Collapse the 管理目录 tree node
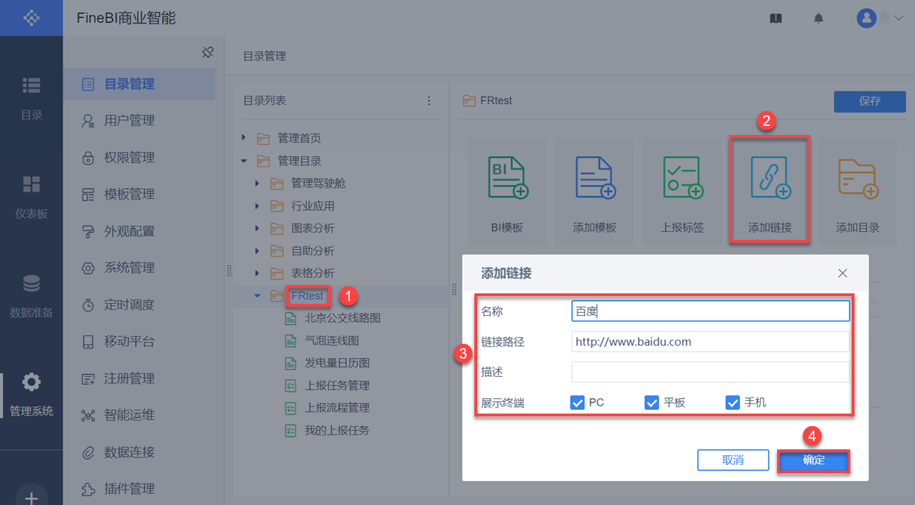 click(x=244, y=161)
